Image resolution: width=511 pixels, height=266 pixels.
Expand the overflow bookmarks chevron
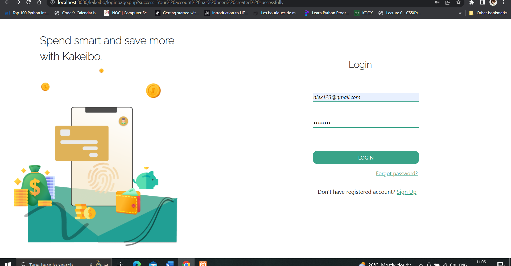(460, 13)
